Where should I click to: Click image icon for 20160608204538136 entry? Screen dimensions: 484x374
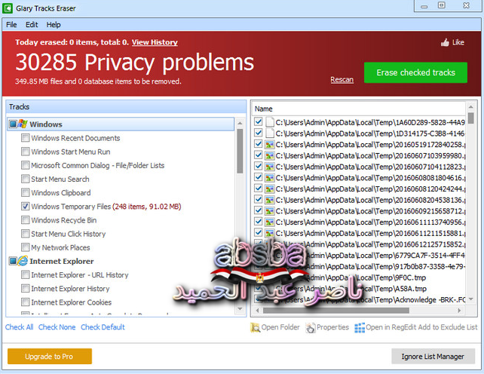click(x=269, y=200)
